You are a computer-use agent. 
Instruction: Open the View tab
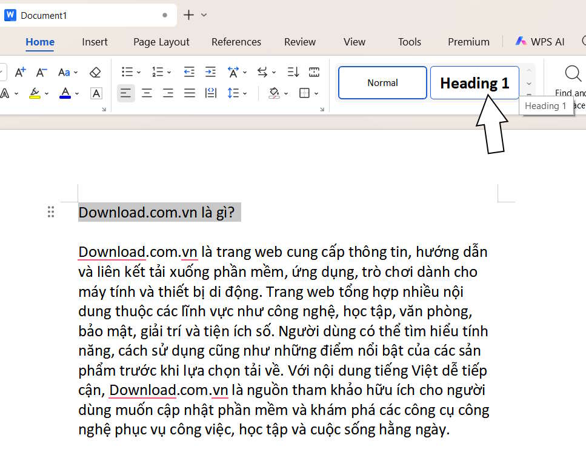[355, 42]
